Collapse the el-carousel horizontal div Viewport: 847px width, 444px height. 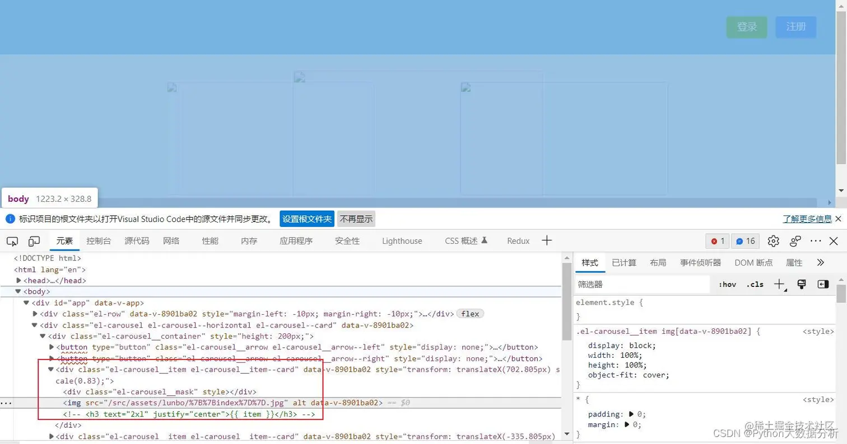35,325
